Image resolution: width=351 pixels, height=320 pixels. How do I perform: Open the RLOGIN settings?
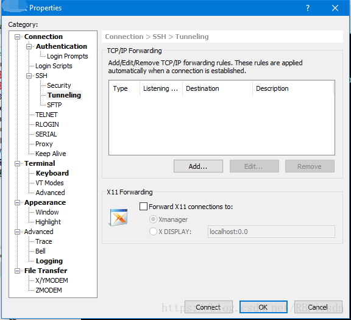coord(47,124)
